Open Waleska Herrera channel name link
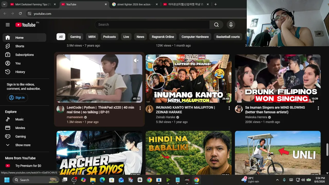The width and height of the screenshot is (329, 185). click(256, 117)
